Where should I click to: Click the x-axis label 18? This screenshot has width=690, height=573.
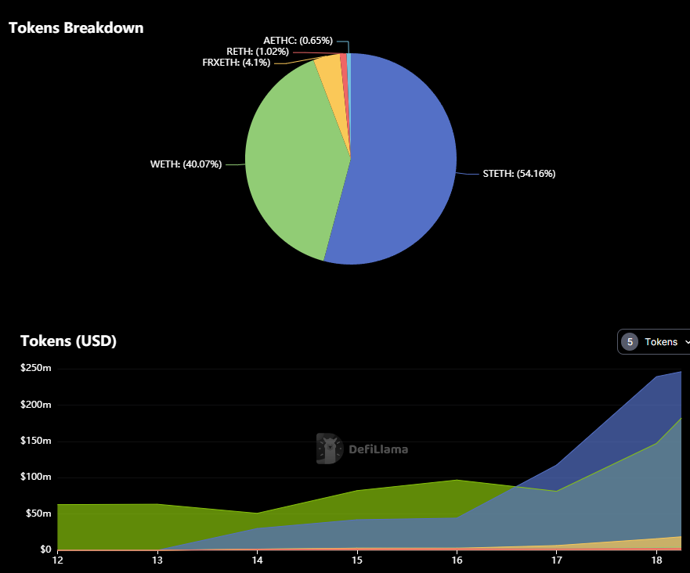(x=656, y=560)
